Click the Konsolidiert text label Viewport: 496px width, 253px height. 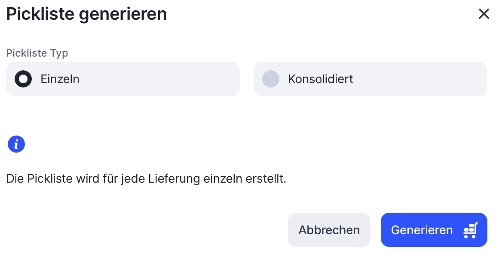[x=320, y=79]
